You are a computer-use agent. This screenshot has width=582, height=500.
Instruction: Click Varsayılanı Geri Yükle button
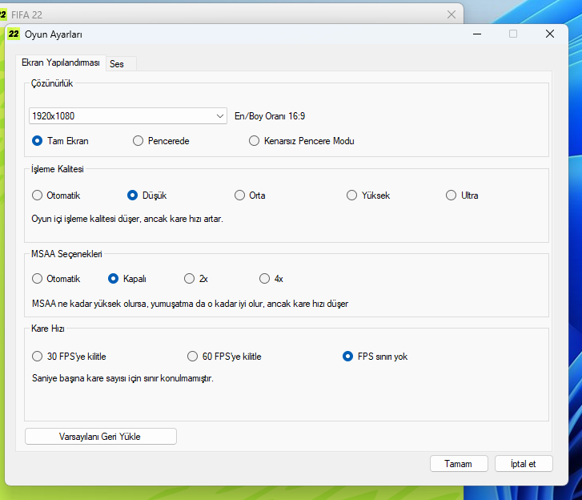[101, 437]
